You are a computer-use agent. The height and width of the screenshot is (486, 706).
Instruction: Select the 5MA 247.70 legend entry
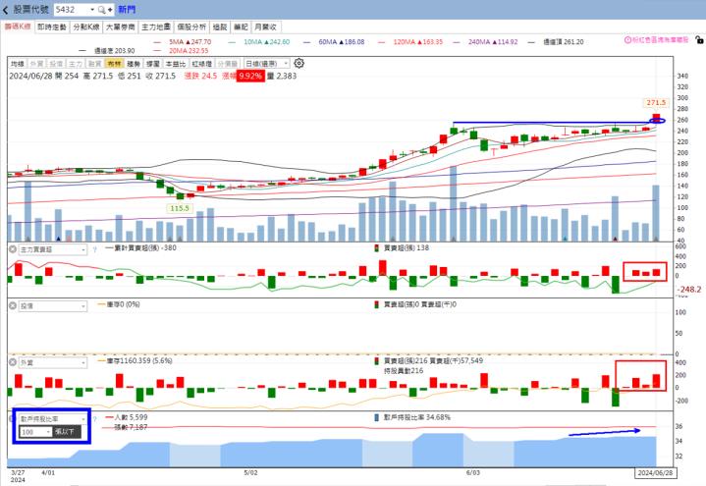point(183,42)
